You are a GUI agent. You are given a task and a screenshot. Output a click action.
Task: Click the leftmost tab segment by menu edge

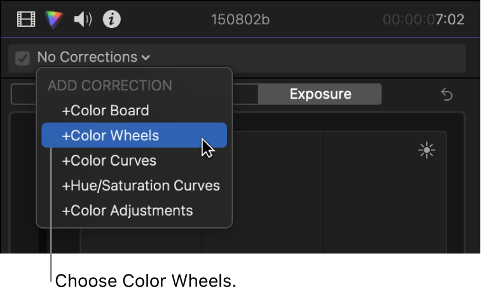(24, 94)
